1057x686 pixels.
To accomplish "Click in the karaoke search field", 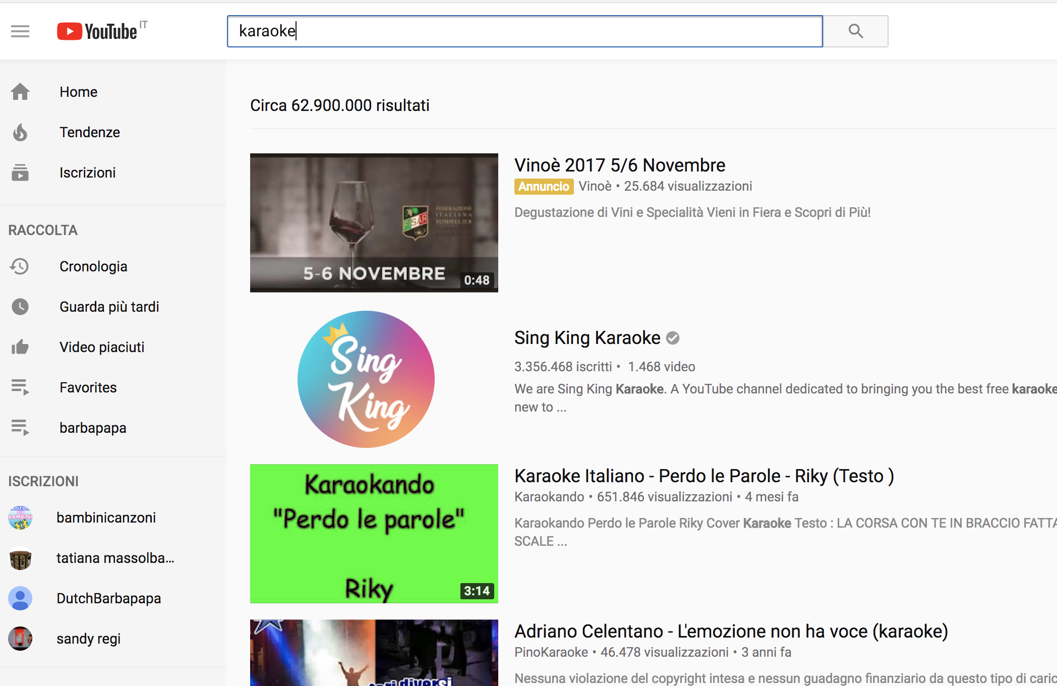I will [525, 31].
